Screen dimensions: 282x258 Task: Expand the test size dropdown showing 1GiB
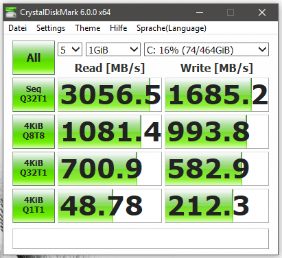point(113,49)
